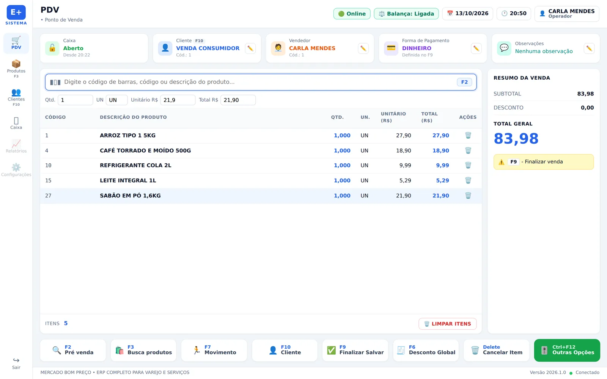Click the Caixa Aberto status card
Screen dimensions: 607x379
coord(94,48)
